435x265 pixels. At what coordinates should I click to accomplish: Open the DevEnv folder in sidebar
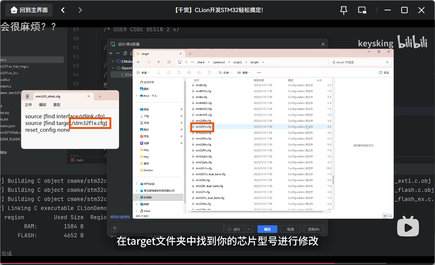coord(146,170)
